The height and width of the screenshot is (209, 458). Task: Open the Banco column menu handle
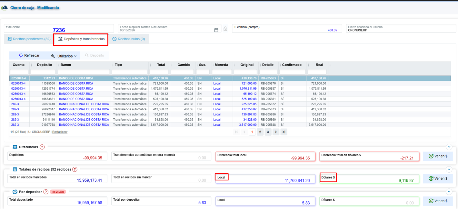(x=59, y=65)
